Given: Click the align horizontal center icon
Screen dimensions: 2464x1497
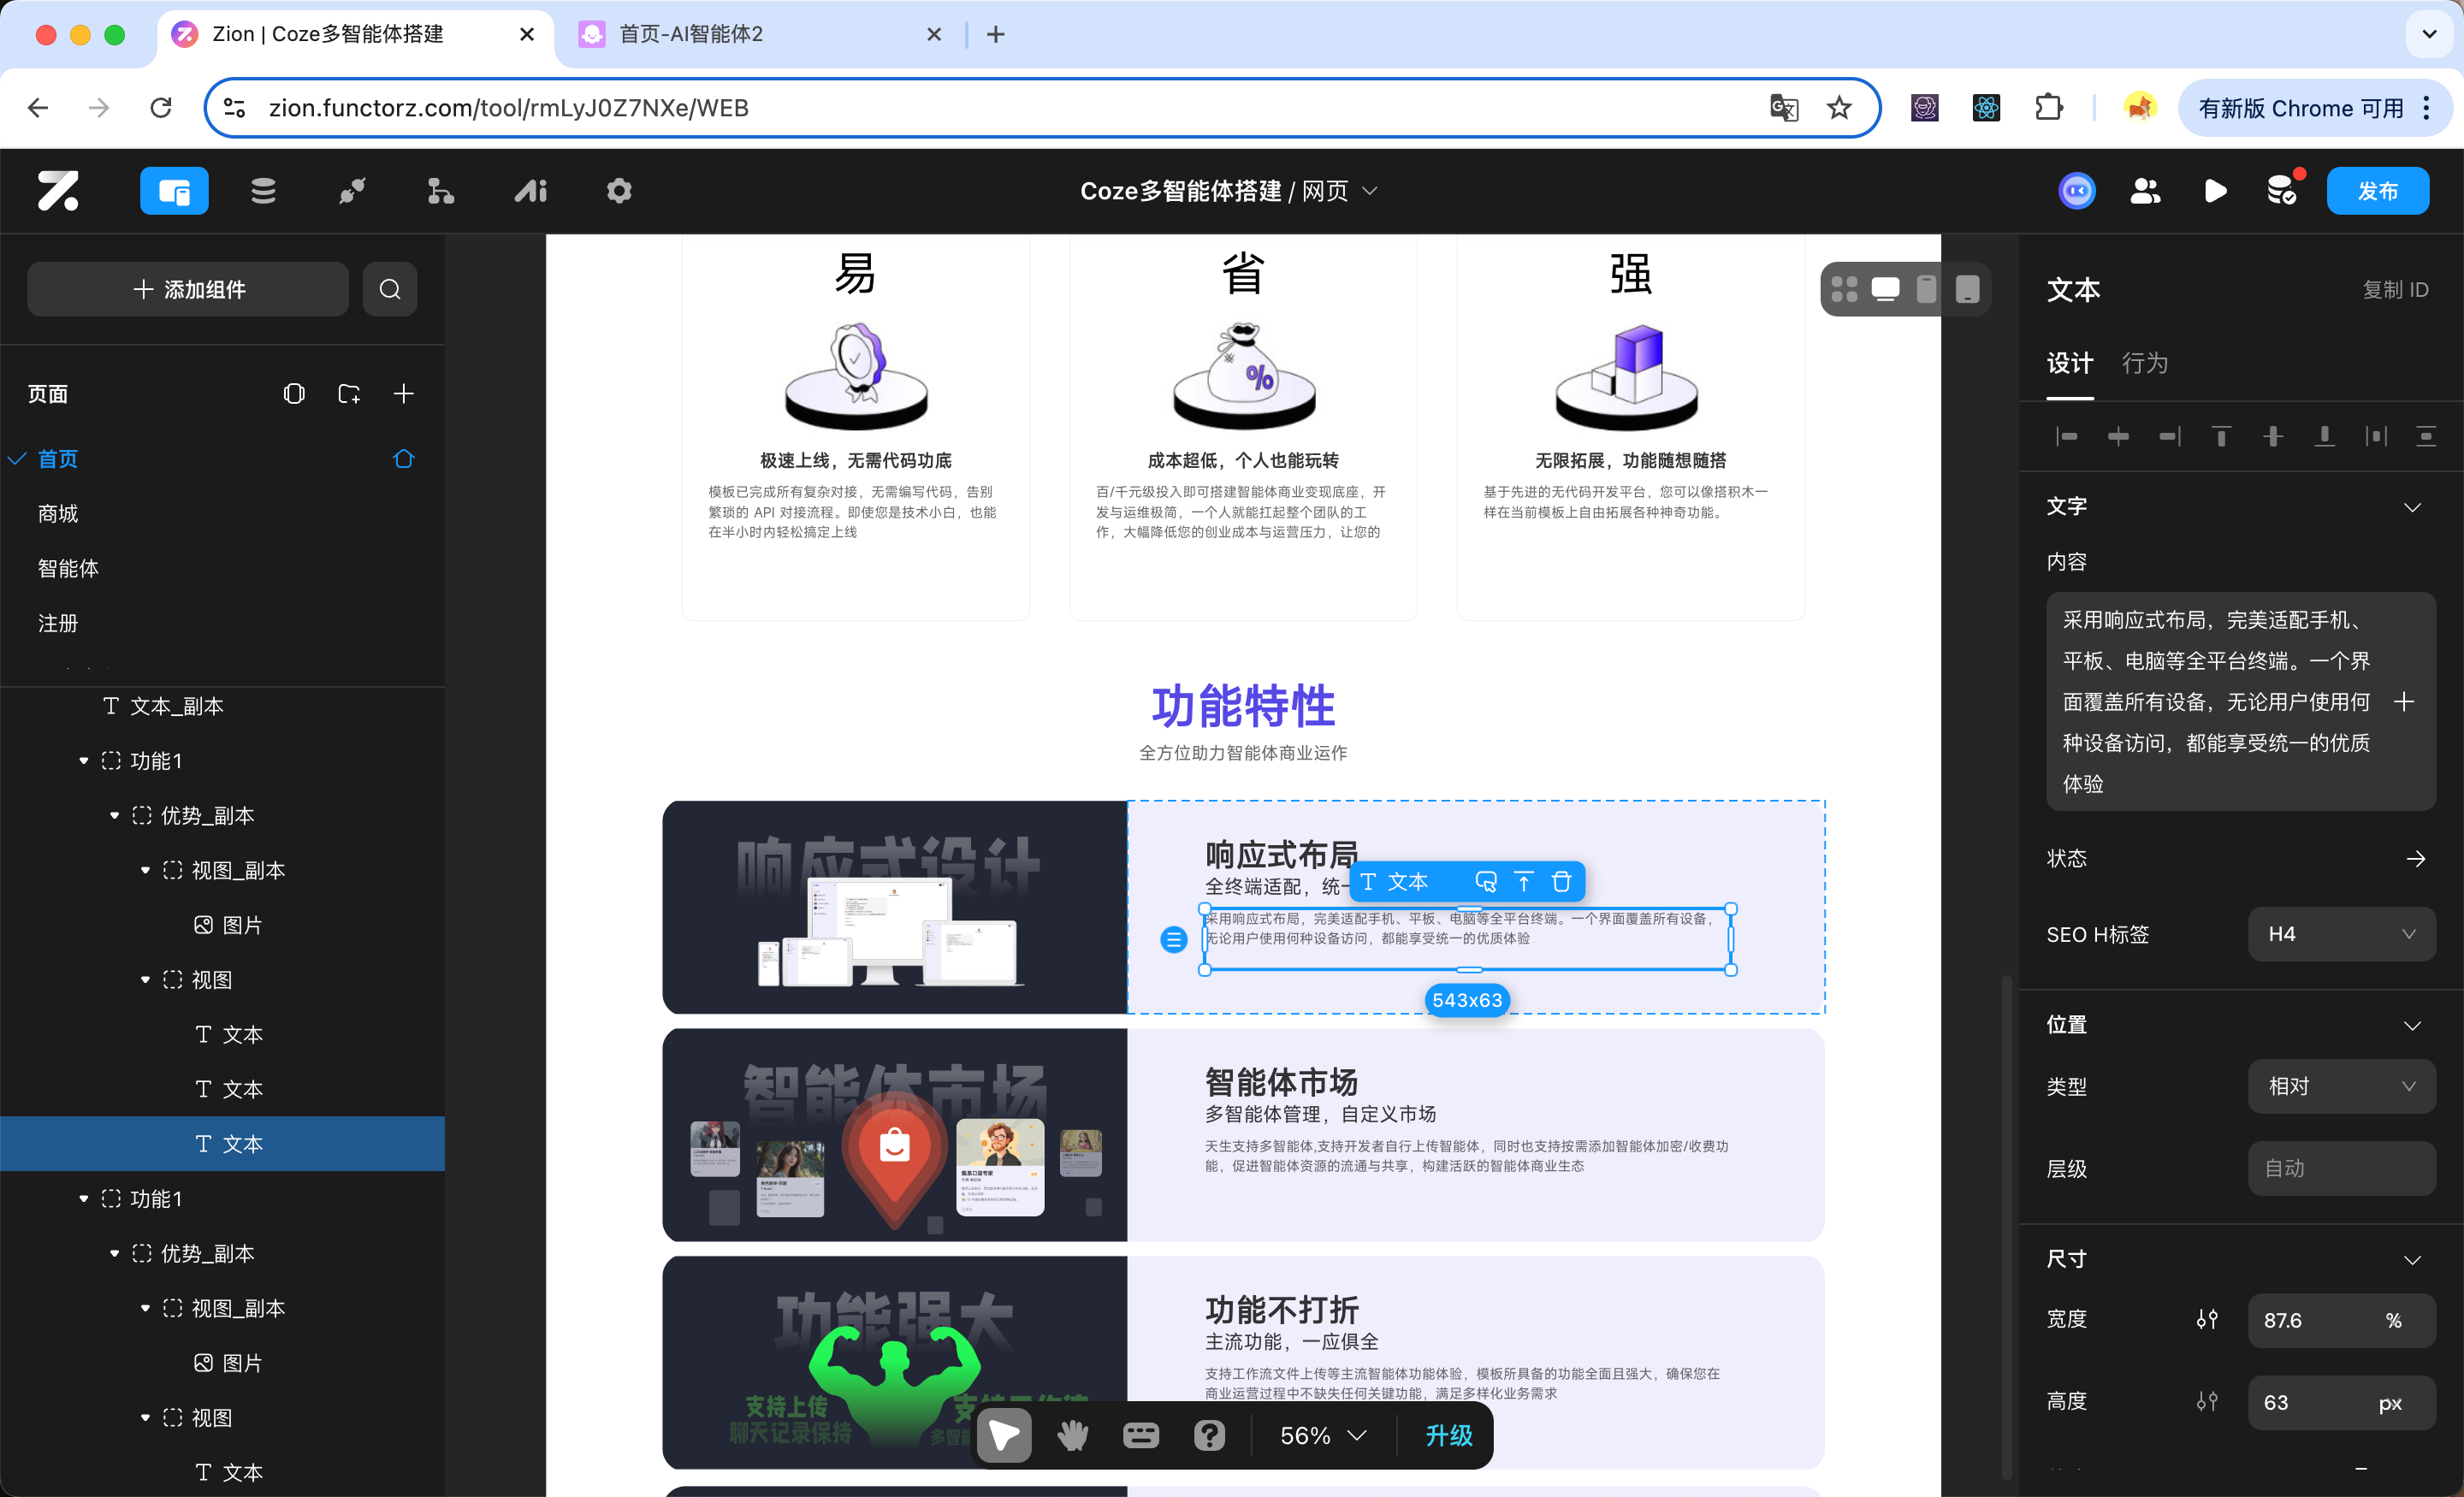Looking at the screenshot, I should [x=2118, y=436].
